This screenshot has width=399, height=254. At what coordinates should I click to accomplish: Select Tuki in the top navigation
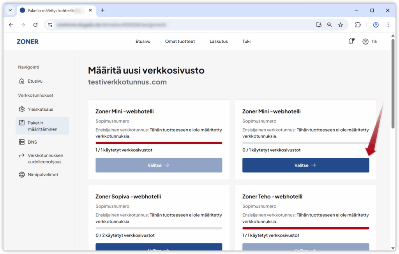[246, 42]
